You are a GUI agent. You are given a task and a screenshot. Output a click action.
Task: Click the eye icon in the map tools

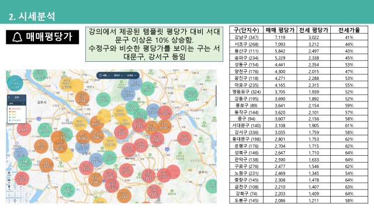tap(9, 173)
